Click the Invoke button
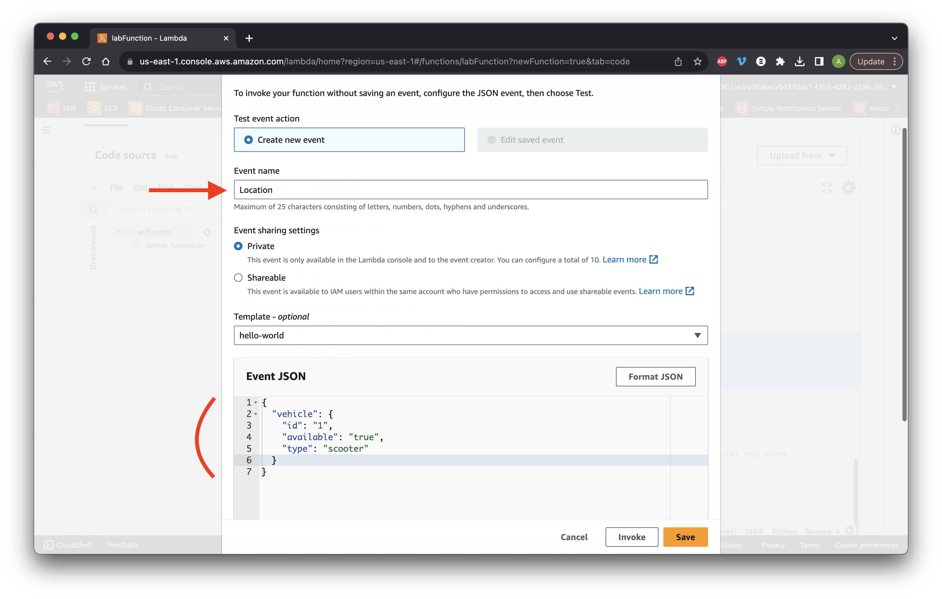Viewport: 942px width, 599px height. [632, 537]
